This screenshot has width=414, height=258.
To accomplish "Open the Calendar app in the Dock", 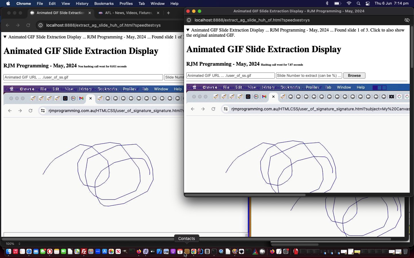I will (x=180, y=251).
